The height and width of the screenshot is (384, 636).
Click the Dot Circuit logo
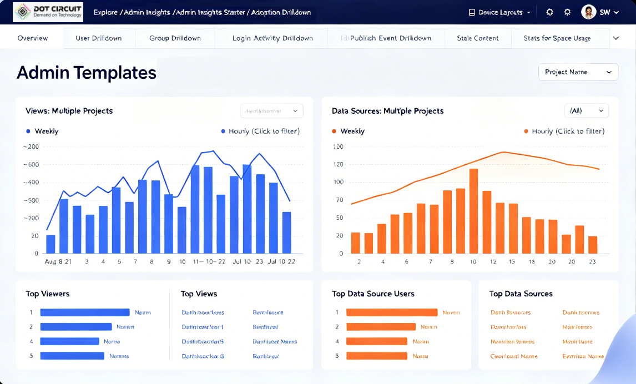[48, 12]
